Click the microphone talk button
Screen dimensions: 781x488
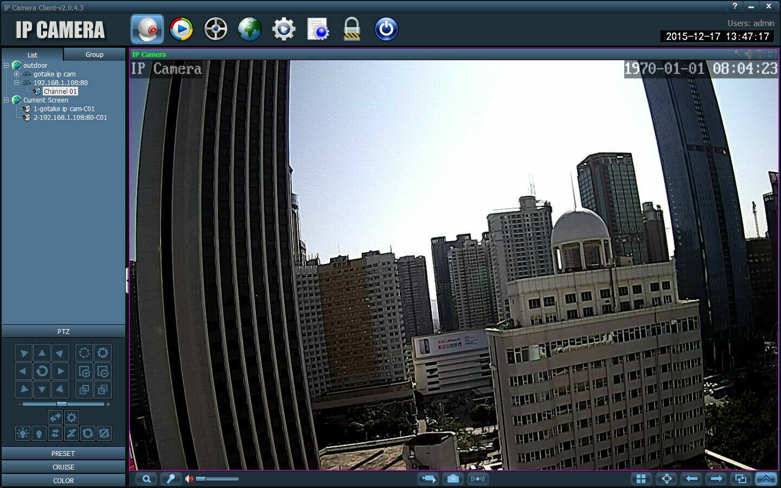(170, 479)
